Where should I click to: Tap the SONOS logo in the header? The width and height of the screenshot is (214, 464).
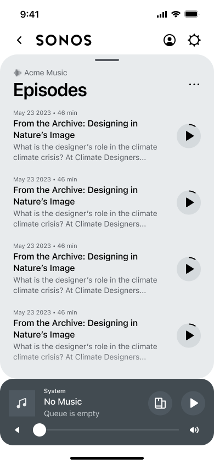(x=64, y=40)
